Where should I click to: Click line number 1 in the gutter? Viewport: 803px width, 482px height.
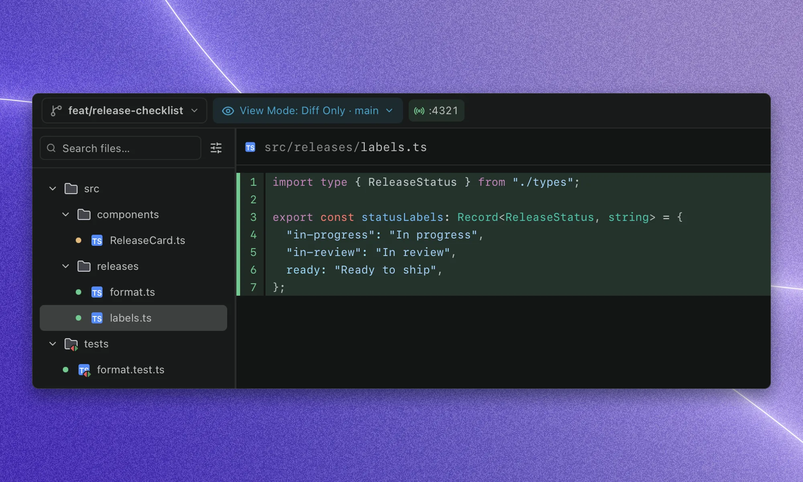tap(253, 182)
